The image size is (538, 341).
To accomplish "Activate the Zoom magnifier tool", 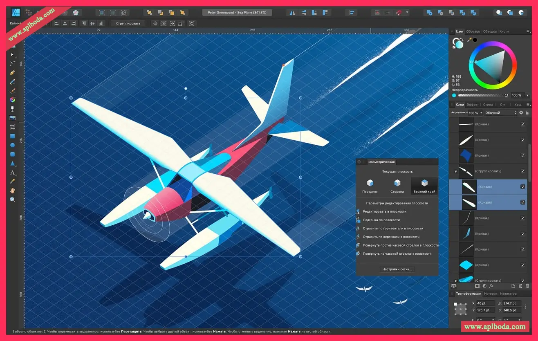I will point(13,200).
